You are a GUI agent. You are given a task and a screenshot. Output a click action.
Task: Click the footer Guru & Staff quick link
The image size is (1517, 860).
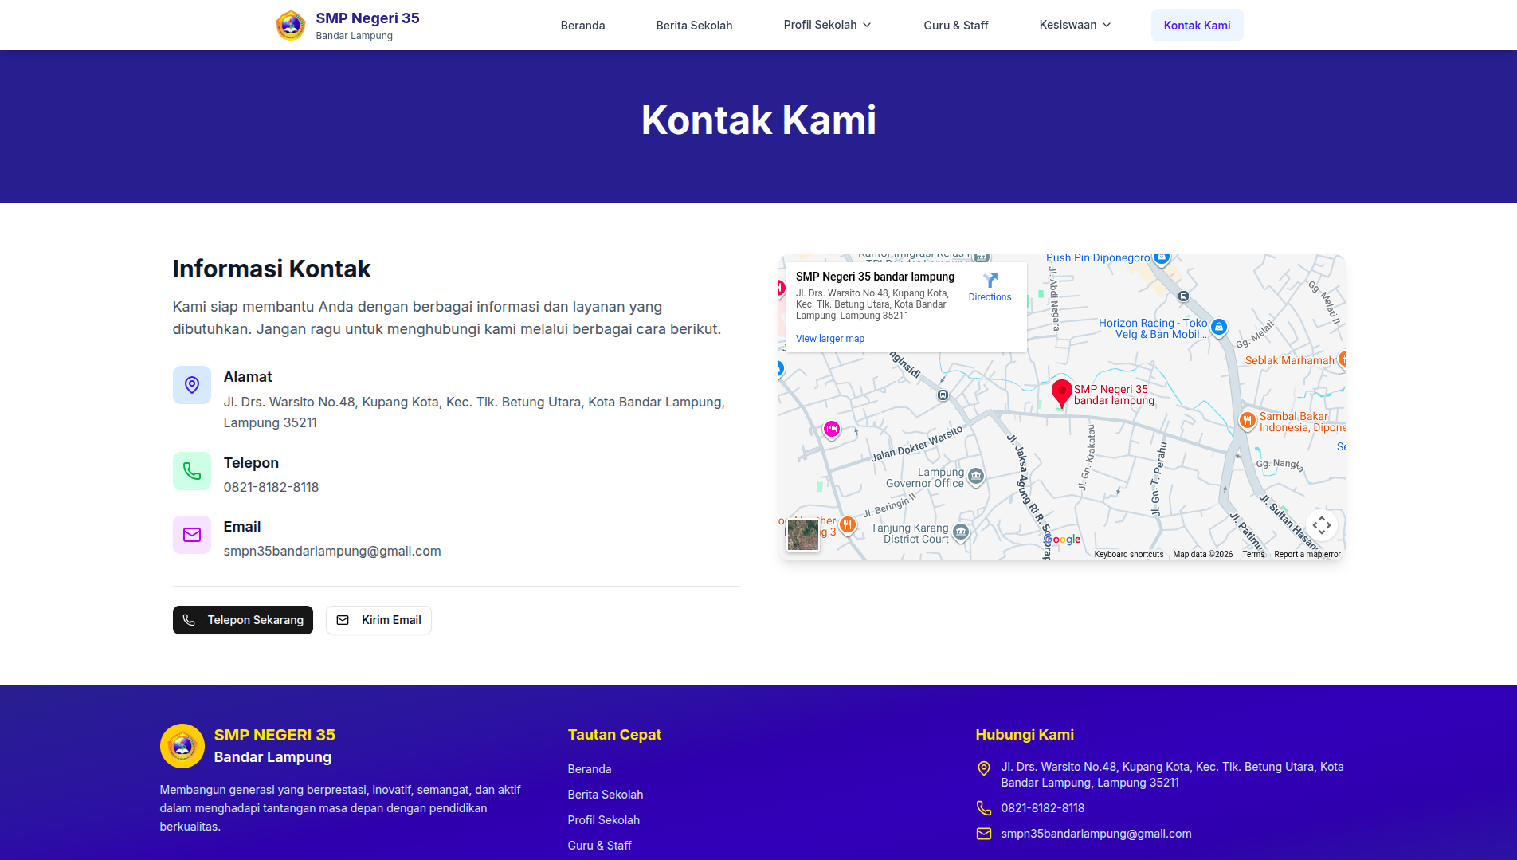600,846
